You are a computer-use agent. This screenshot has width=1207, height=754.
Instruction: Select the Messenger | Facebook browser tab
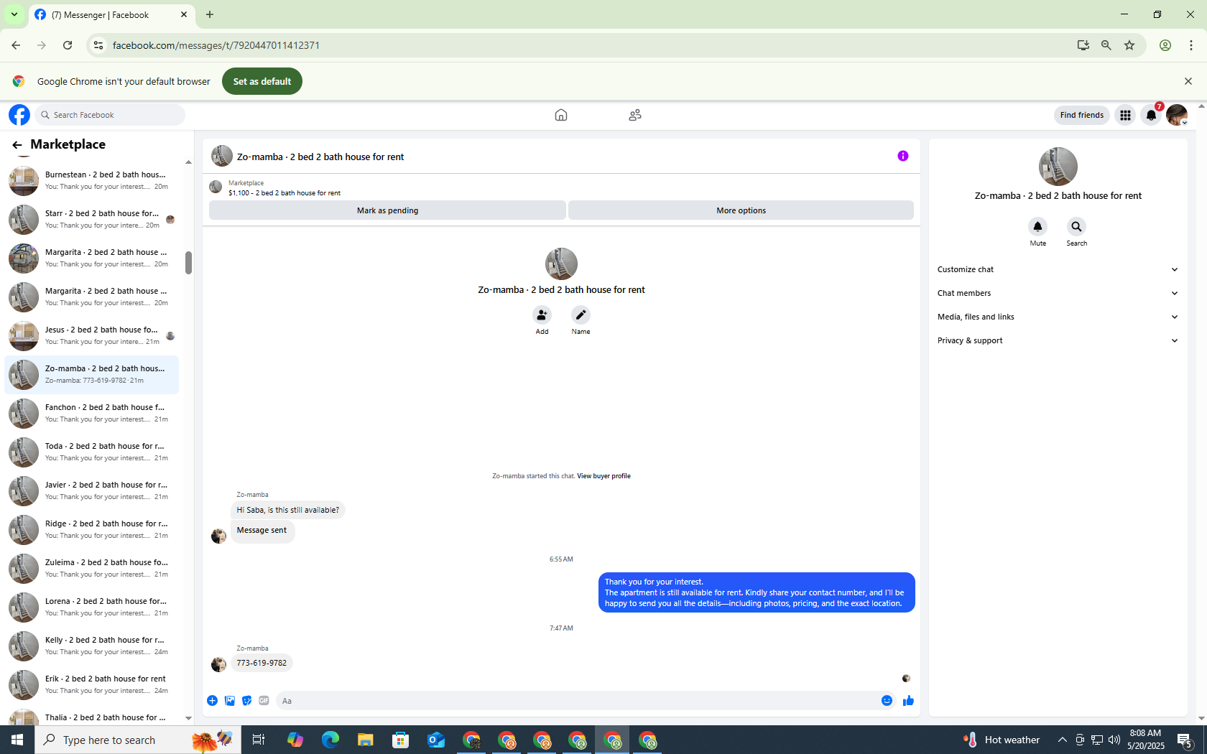(x=111, y=14)
